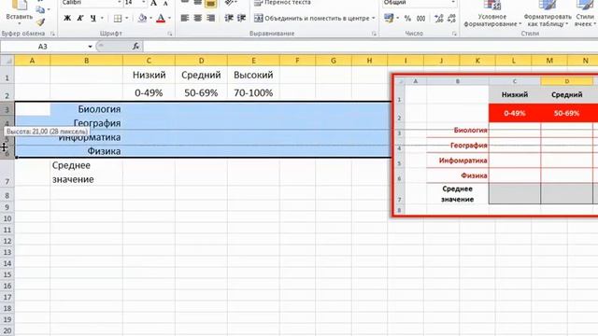598x336 pixels.
Task: Open the underline style dropdown arrow
Action: 102,18
